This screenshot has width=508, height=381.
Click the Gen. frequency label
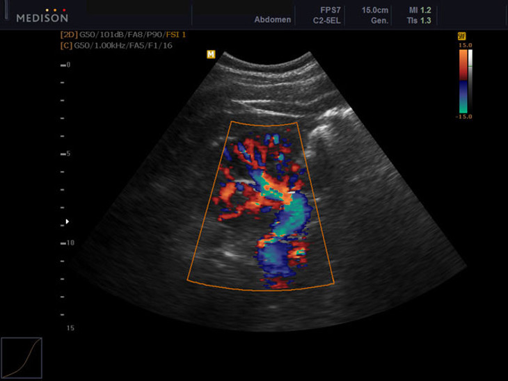[380, 21]
